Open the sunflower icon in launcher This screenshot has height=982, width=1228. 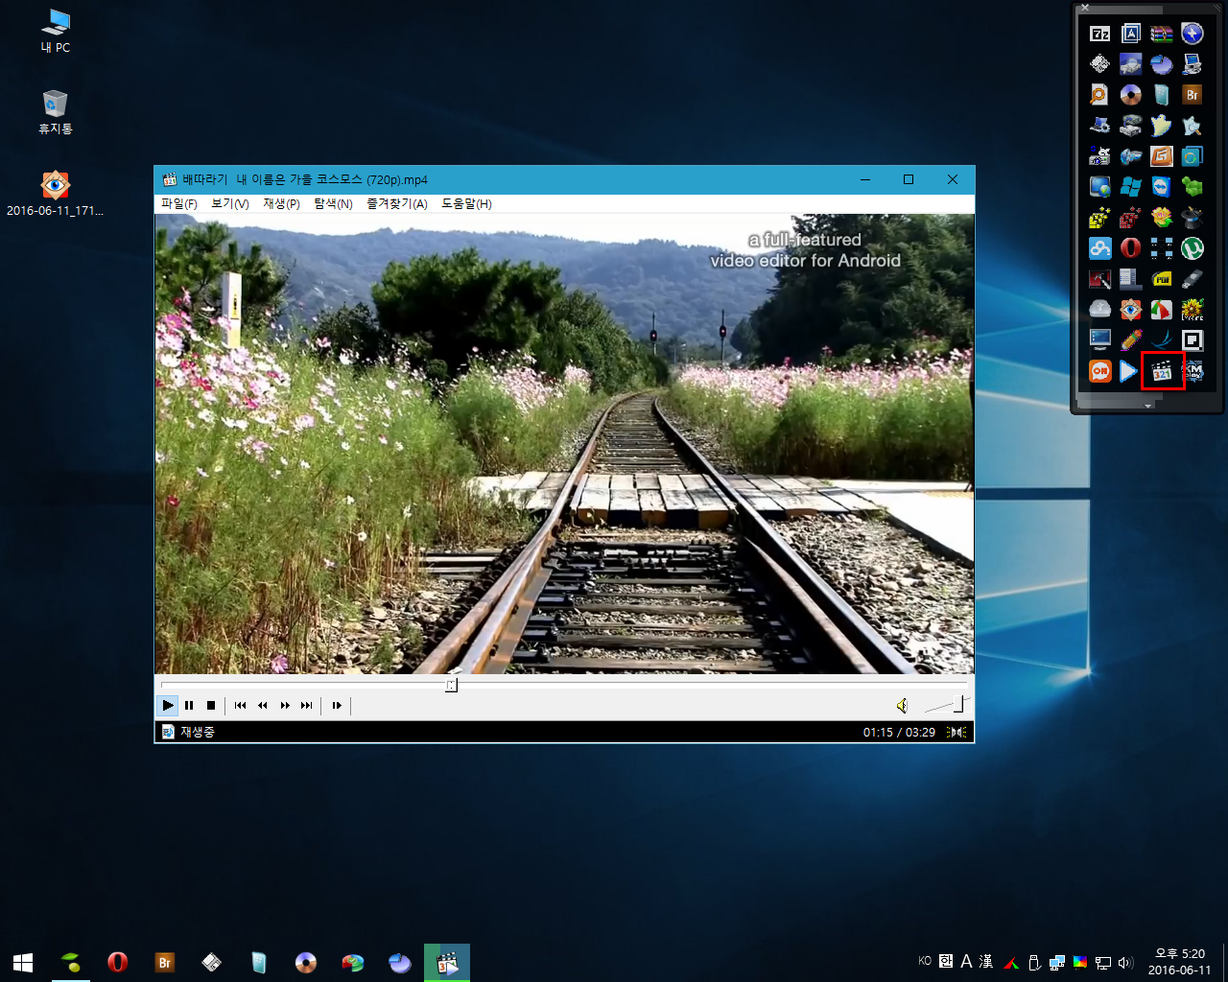(1193, 310)
